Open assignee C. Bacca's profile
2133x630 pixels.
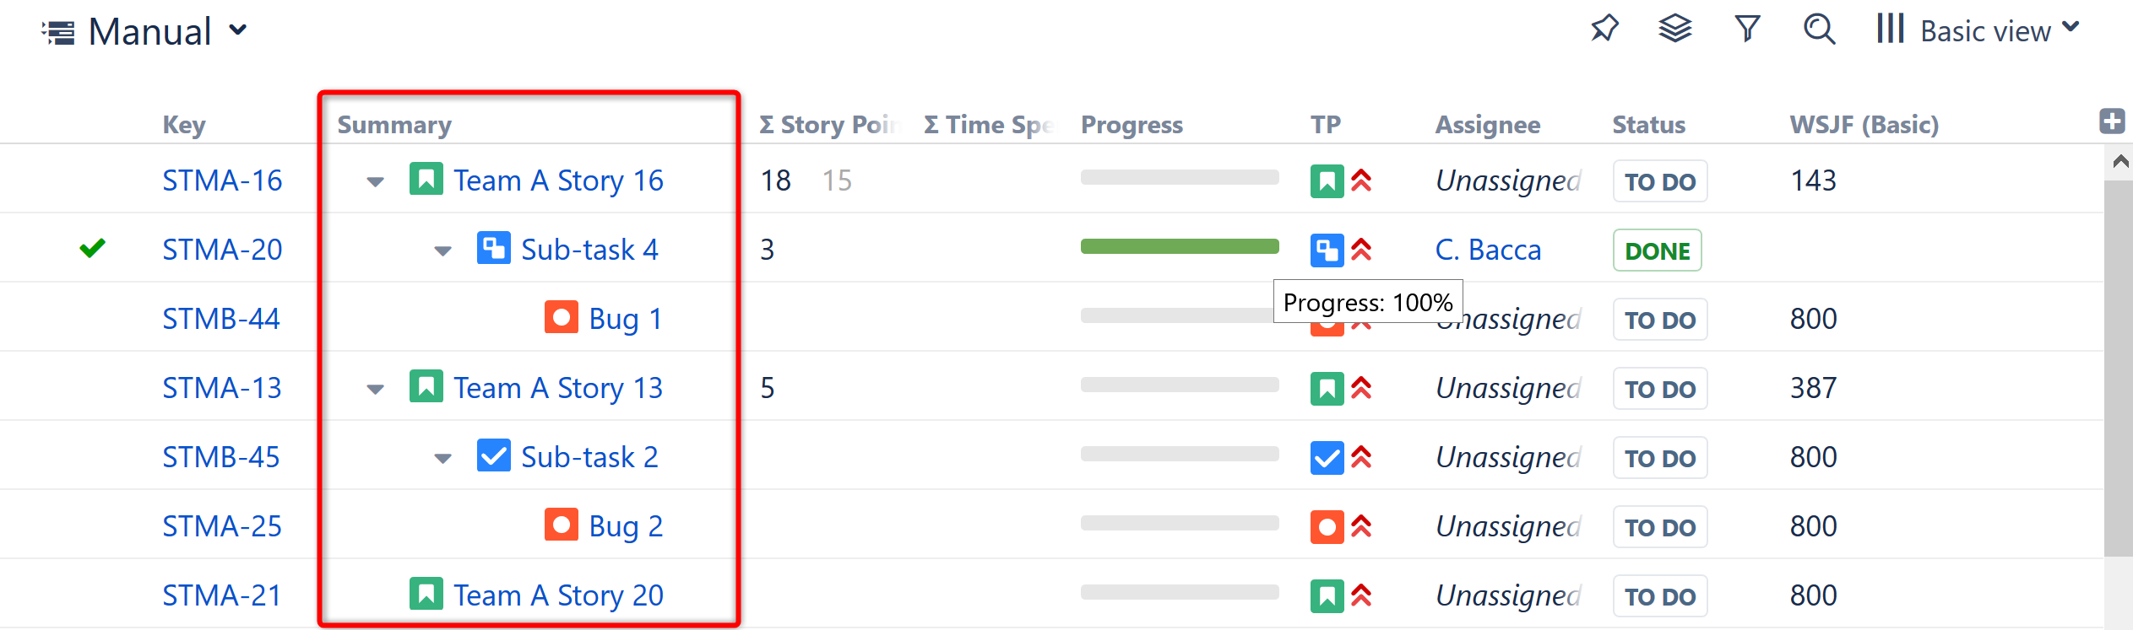(x=1488, y=249)
